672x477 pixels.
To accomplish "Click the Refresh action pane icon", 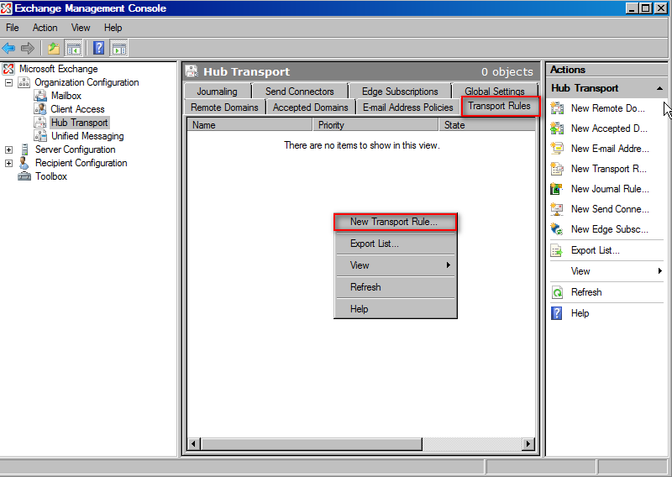I will coord(557,292).
